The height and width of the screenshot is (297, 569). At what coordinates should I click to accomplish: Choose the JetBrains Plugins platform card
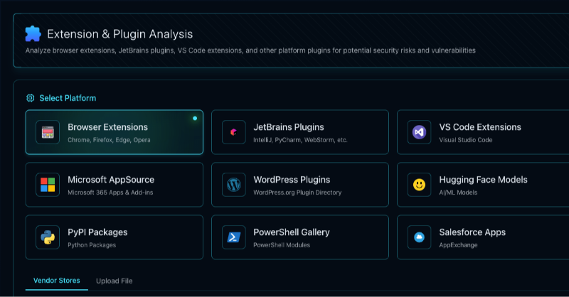point(300,132)
